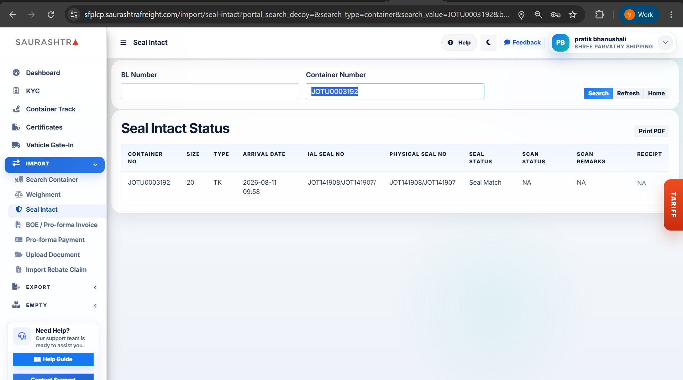Click the Saurashtra logo
Viewport: 683px width, 380px height.
point(47,42)
